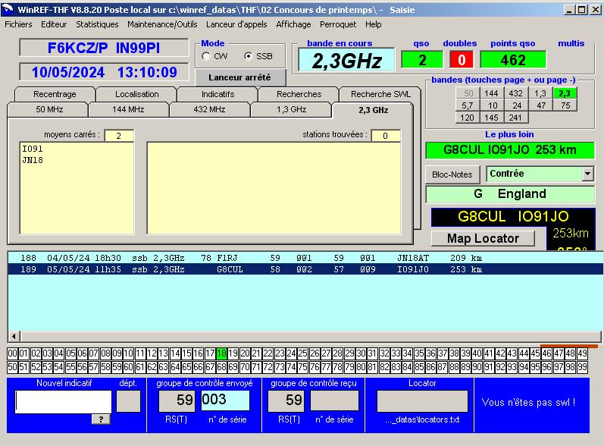604x446 pixels.
Task: Switch to the 432 MHz tab
Action: point(209,109)
